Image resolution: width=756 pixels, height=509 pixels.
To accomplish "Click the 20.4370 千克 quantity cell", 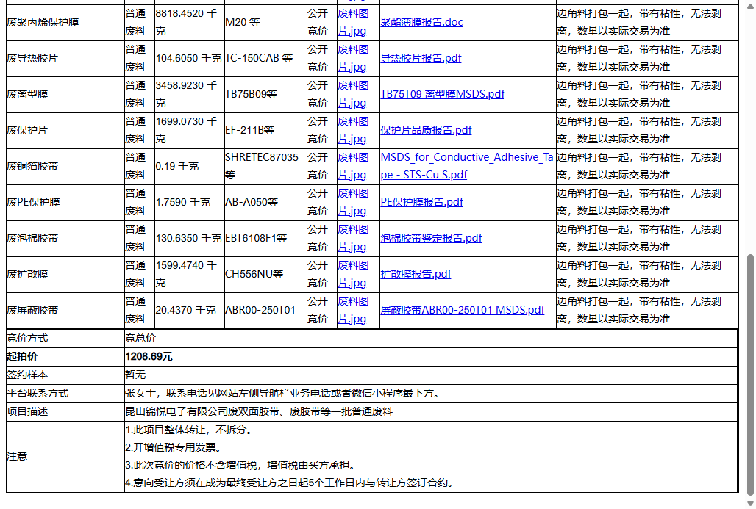I will tap(190, 310).
